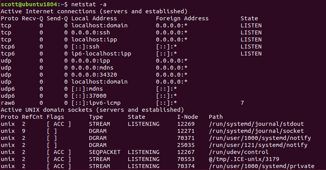Click the typed command 'netstat -a'
326x170 pixels.
pyautogui.click(x=89, y=4)
